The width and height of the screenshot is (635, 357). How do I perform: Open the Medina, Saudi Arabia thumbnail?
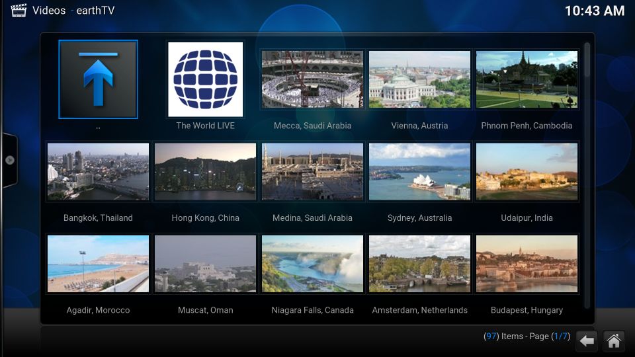pyautogui.click(x=312, y=172)
